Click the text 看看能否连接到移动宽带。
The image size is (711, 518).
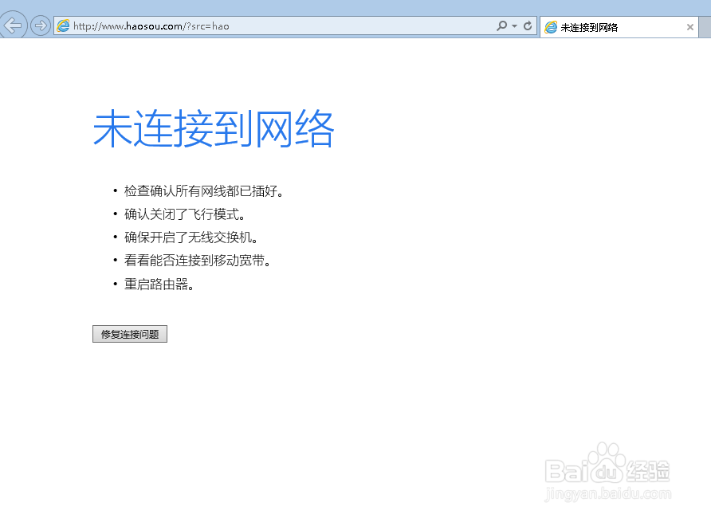tap(198, 261)
